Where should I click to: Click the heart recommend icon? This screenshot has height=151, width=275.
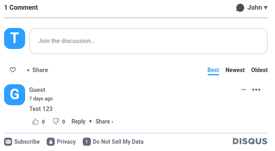13,70
